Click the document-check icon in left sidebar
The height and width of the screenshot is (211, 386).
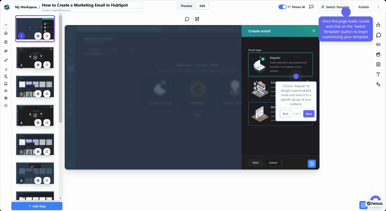pyautogui.click(x=6, y=42)
